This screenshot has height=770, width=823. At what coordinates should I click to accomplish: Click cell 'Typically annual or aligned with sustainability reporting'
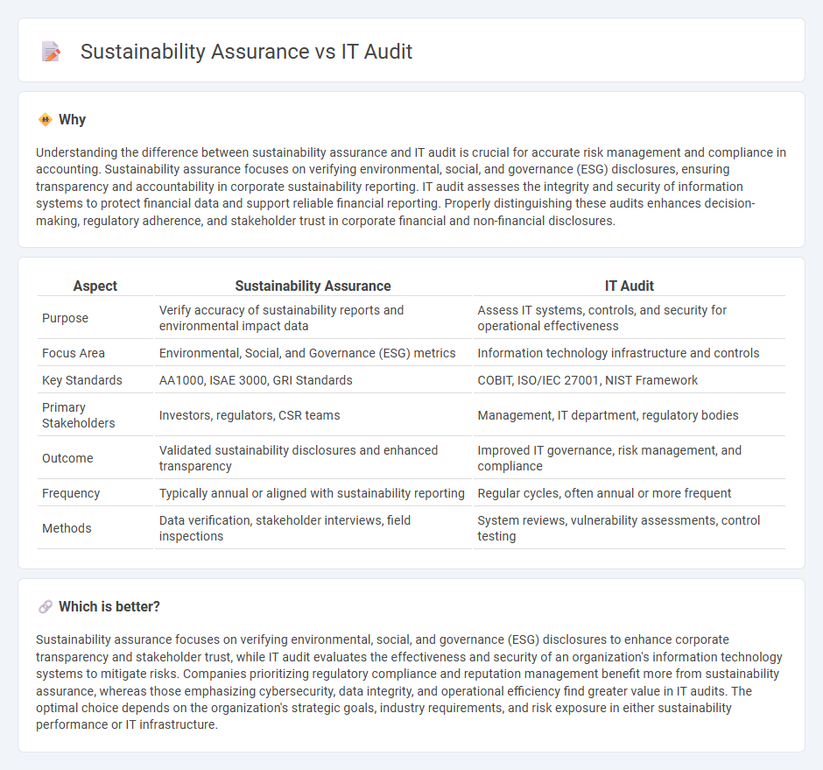(x=313, y=493)
